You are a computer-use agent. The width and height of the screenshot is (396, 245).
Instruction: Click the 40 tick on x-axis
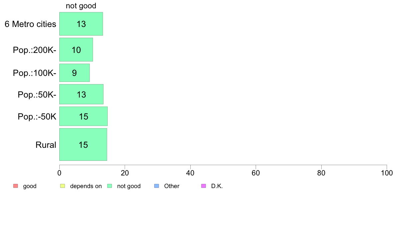[x=190, y=173]
